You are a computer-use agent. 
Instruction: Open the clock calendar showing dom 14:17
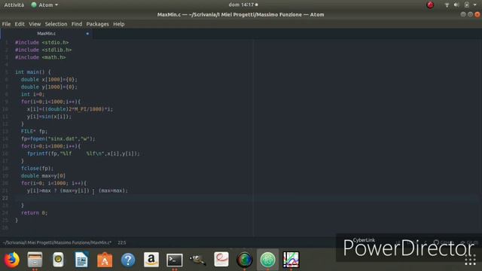pyautogui.click(x=243, y=5)
